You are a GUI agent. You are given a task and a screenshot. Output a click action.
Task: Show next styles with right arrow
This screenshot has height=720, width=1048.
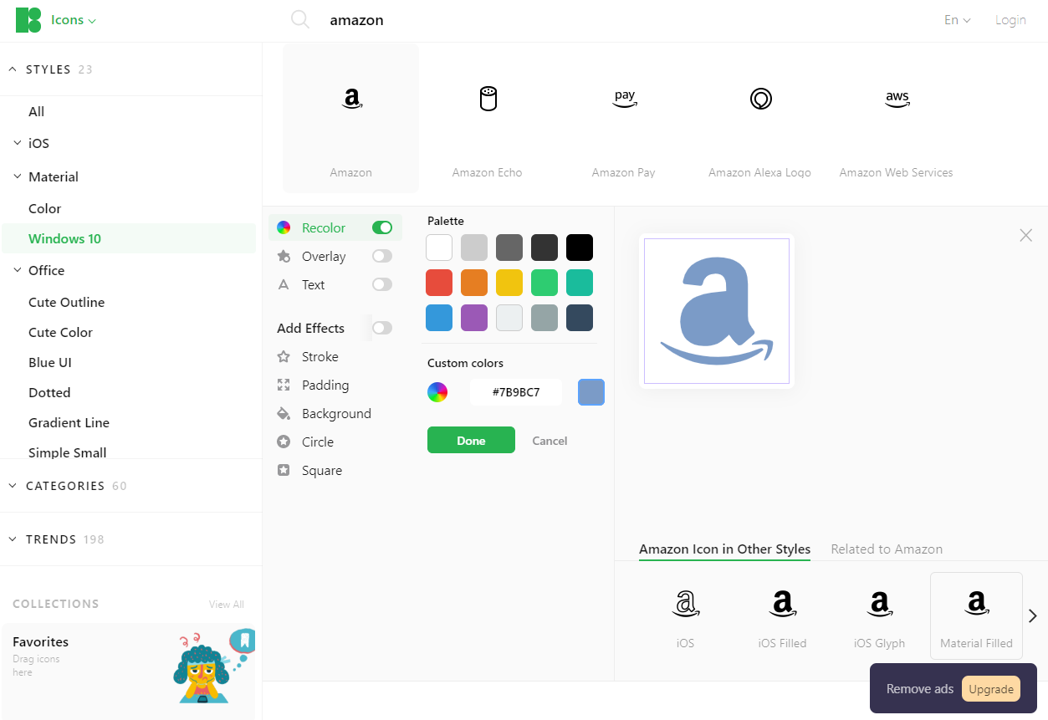click(1033, 615)
